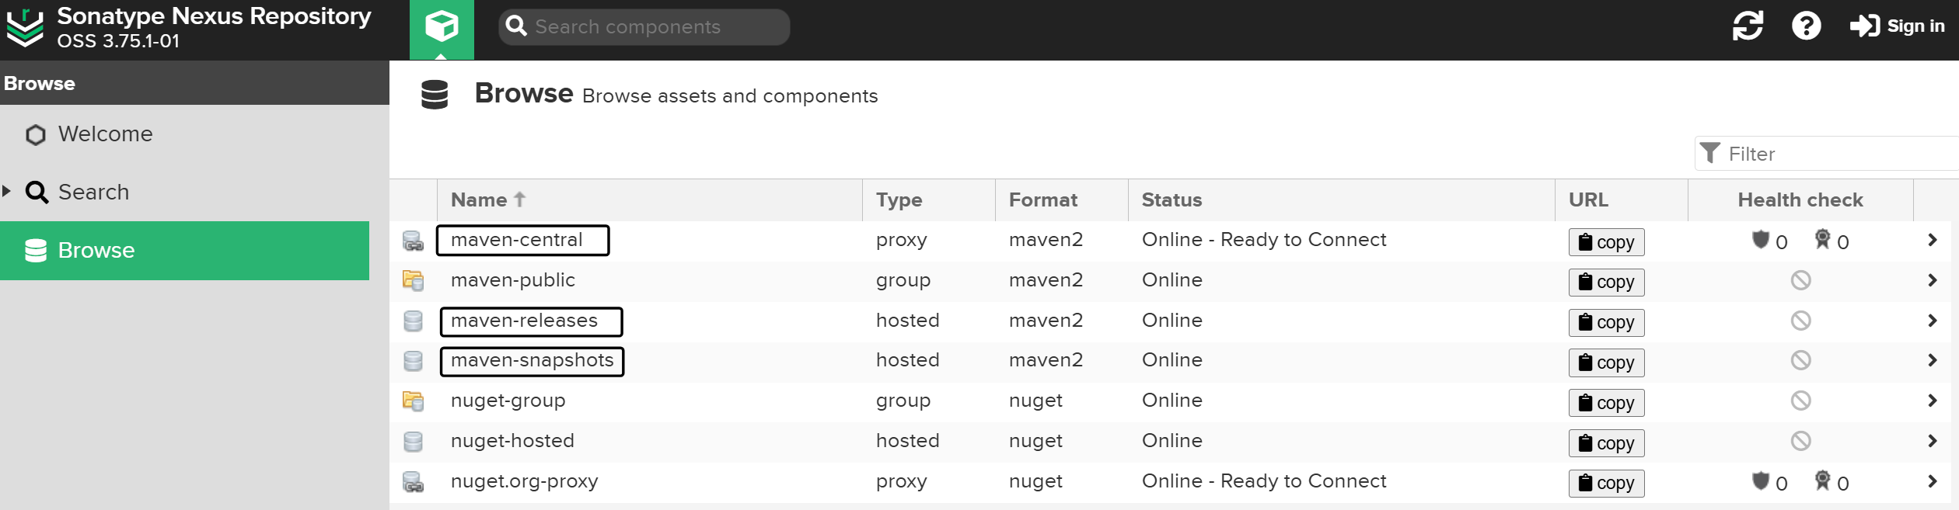The height and width of the screenshot is (510, 1959).
Task: Open the nuget.org-proxy repository
Action: pyautogui.click(x=525, y=481)
